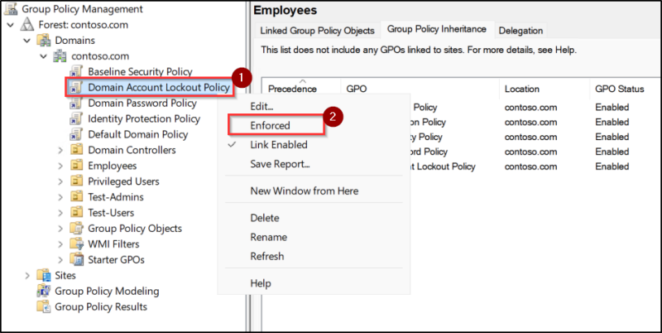Click the Test-Admins OU folder icon
Viewport: 662px width, 333px height.
[x=76, y=197]
